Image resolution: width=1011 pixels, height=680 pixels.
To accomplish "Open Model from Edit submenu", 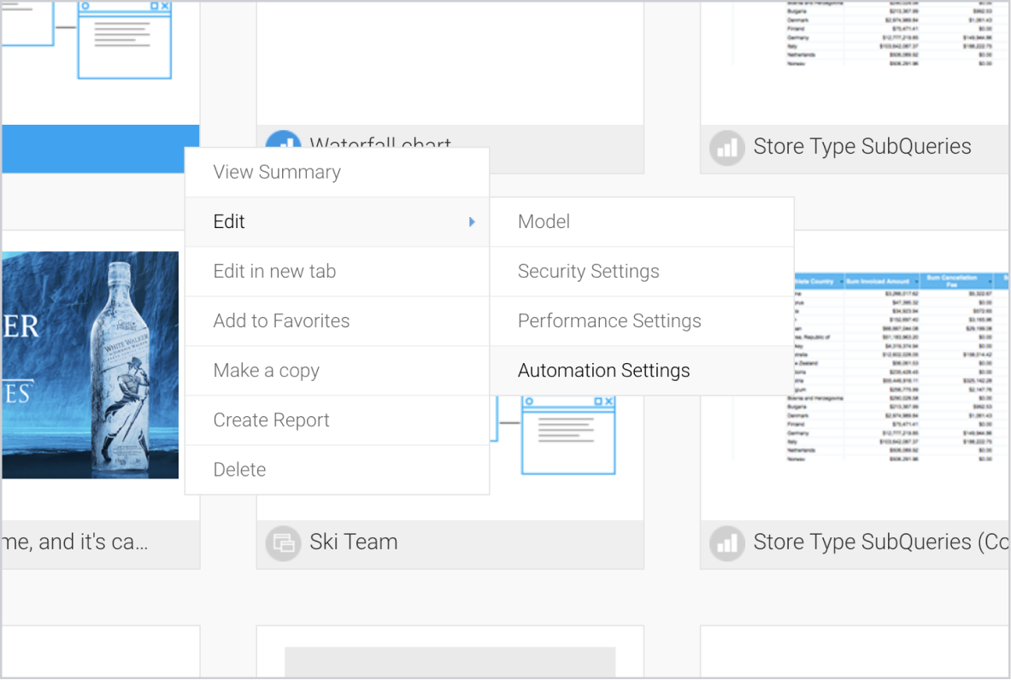I will 544,222.
